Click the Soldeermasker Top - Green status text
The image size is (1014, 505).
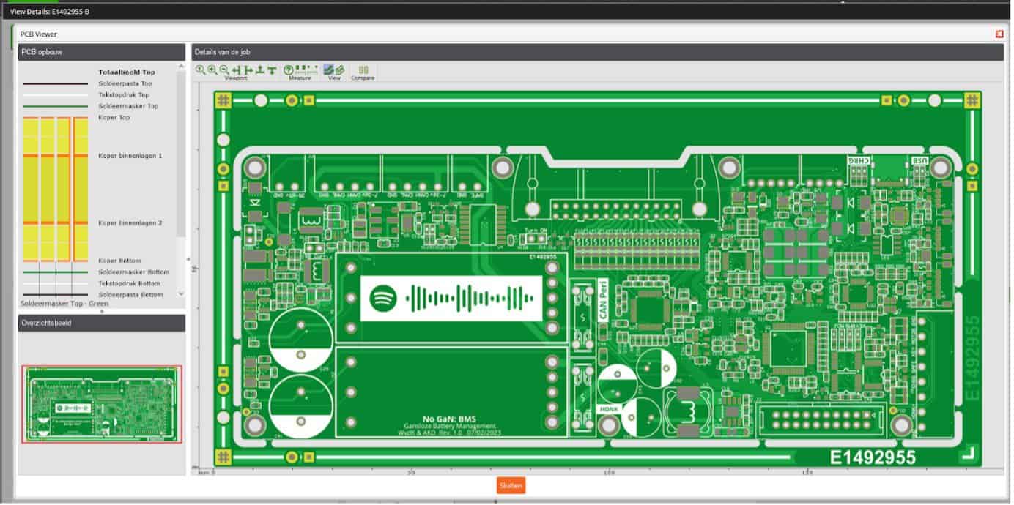coord(65,303)
